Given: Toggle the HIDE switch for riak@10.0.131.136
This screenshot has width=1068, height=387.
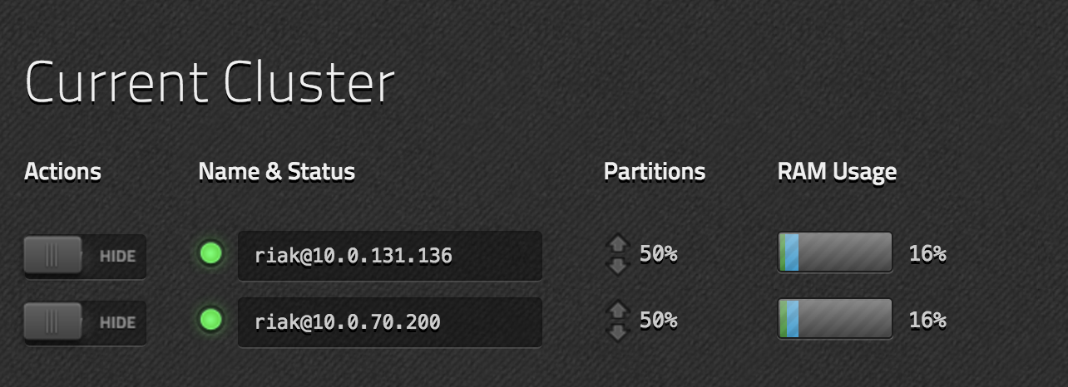Looking at the screenshot, I should click(x=84, y=256).
